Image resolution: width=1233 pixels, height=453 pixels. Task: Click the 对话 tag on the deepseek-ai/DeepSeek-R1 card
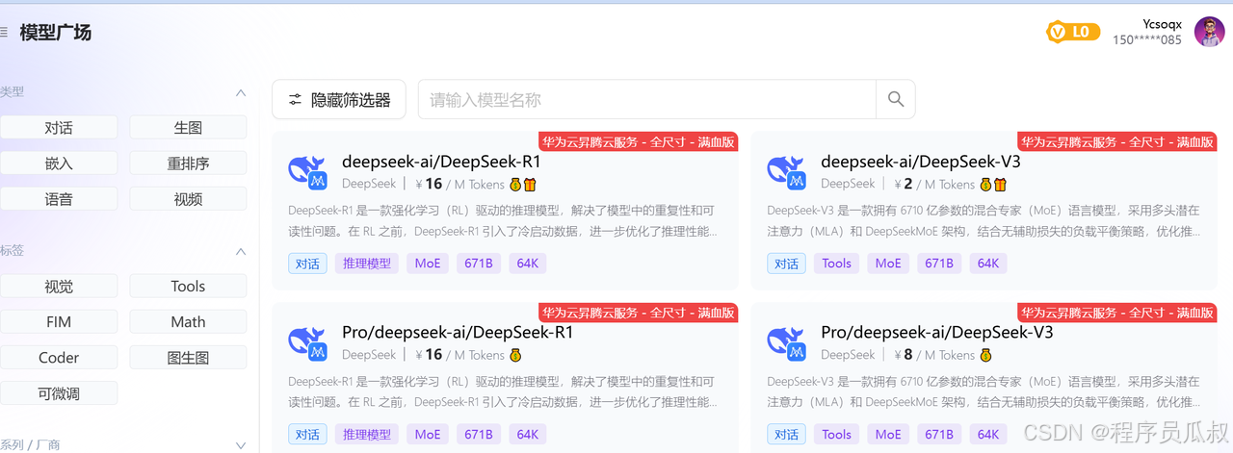(307, 263)
